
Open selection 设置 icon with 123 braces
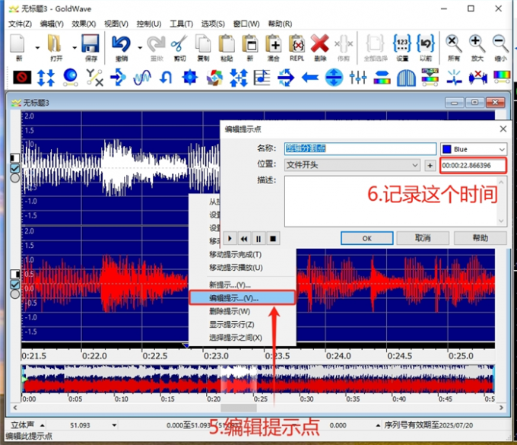point(402,48)
